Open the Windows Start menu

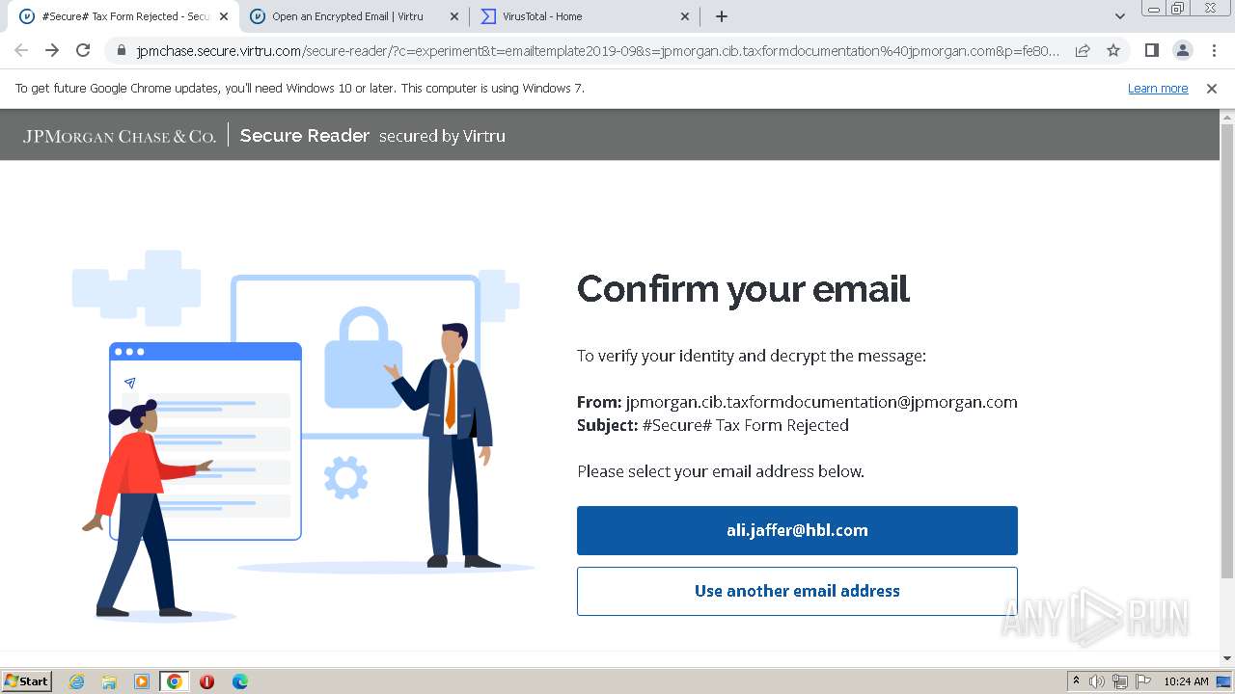27,681
